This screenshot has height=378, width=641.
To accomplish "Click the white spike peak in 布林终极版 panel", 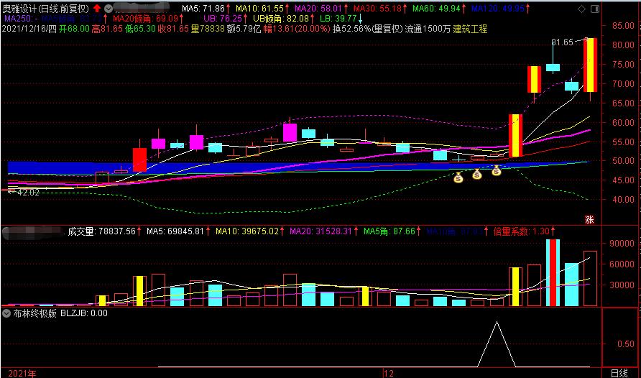I will [x=497, y=323].
